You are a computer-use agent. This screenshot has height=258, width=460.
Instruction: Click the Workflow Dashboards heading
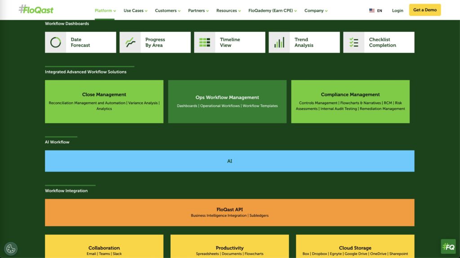click(x=67, y=24)
